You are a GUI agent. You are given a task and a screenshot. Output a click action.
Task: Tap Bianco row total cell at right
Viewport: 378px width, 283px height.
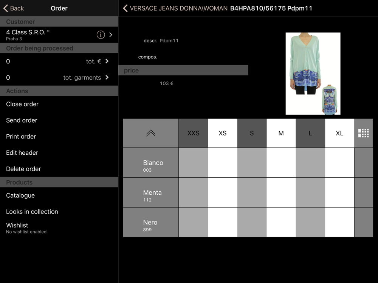point(364,163)
